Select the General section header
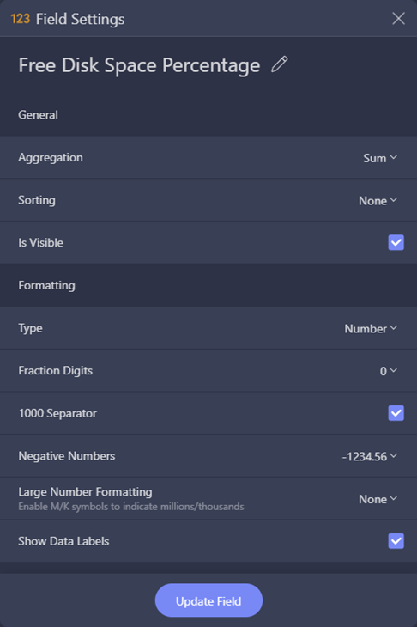417x627 pixels. (38, 115)
